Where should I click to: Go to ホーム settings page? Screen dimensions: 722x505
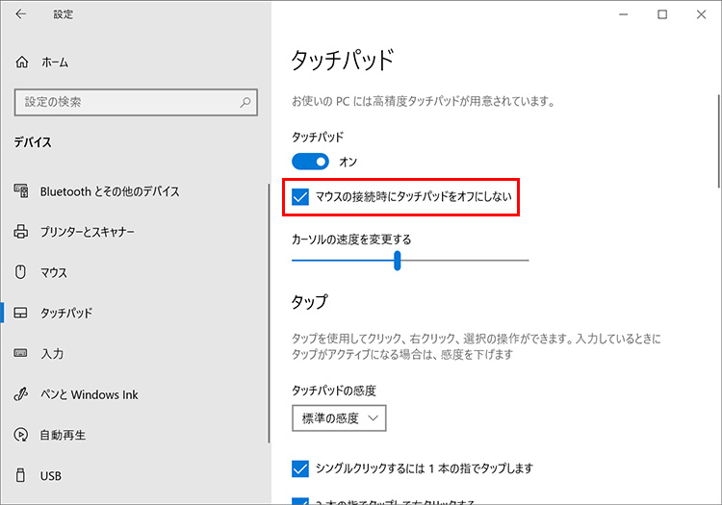click(55, 62)
